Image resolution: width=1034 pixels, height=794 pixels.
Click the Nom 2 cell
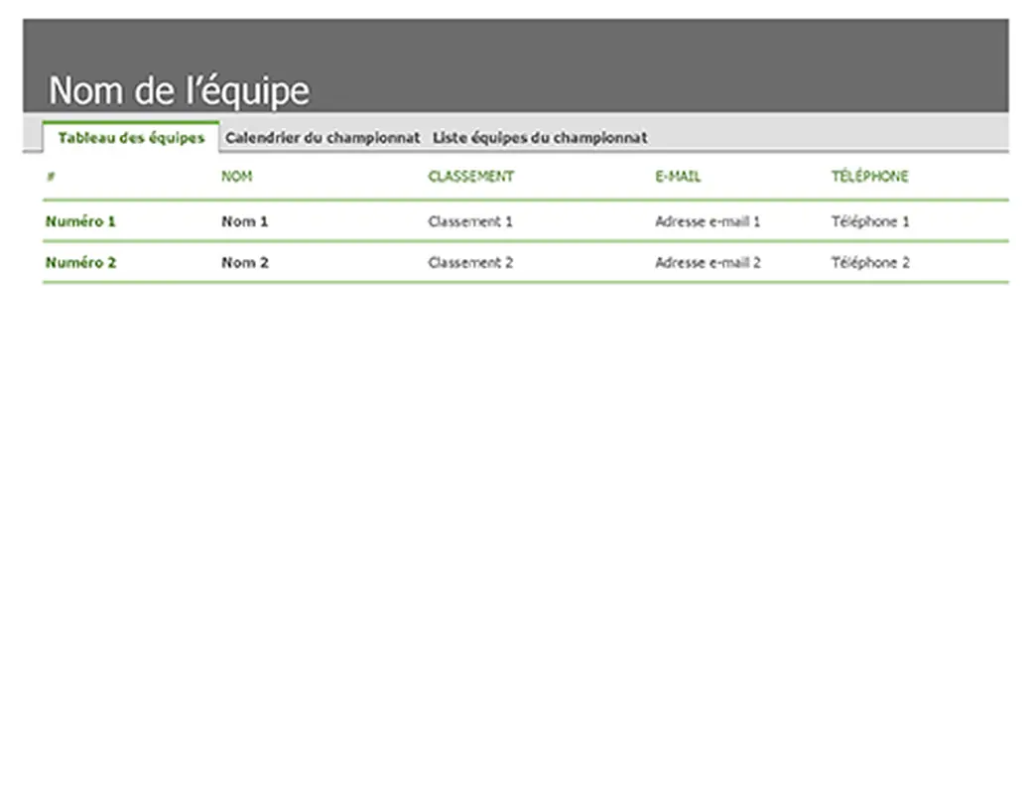click(x=244, y=262)
